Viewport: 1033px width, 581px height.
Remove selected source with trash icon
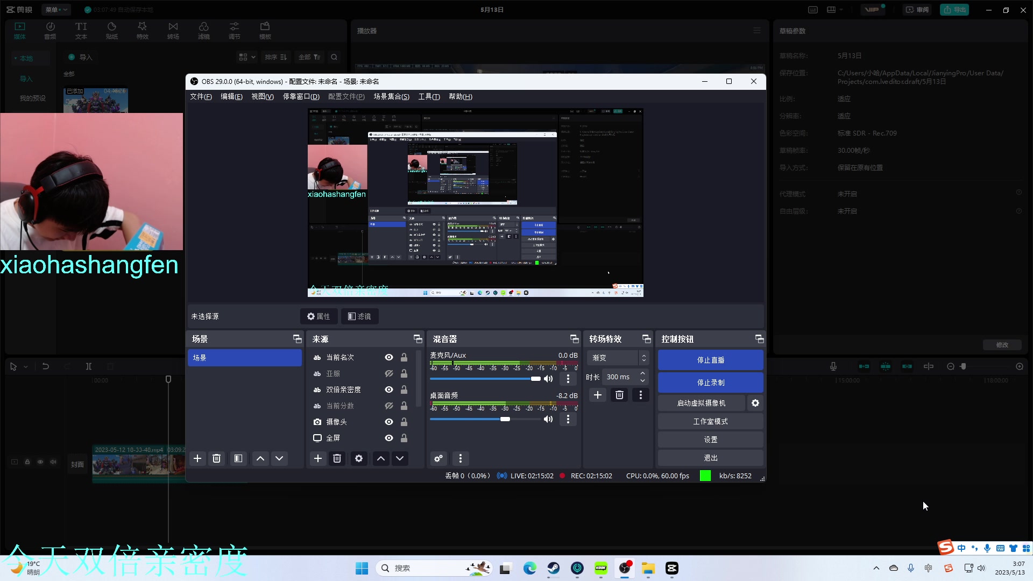click(337, 458)
